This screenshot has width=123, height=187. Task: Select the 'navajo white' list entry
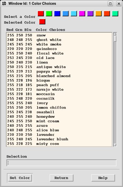pyautogui.click(x=59, y=89)
